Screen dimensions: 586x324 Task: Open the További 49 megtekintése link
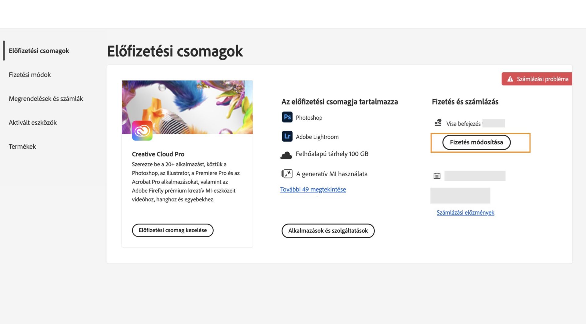tap(313, 189)
